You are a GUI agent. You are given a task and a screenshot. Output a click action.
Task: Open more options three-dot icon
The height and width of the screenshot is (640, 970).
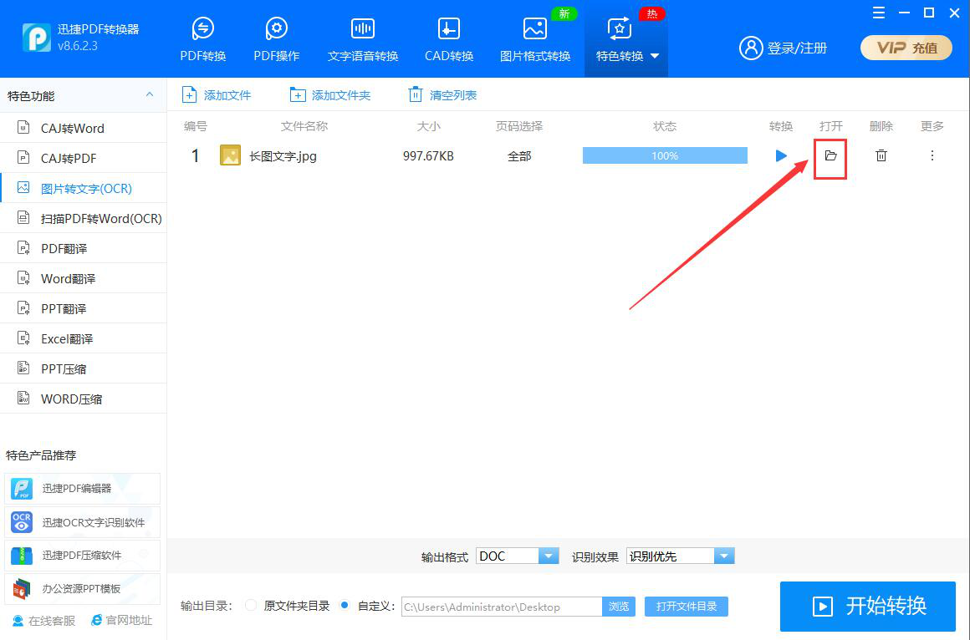(x=932, y=156)
